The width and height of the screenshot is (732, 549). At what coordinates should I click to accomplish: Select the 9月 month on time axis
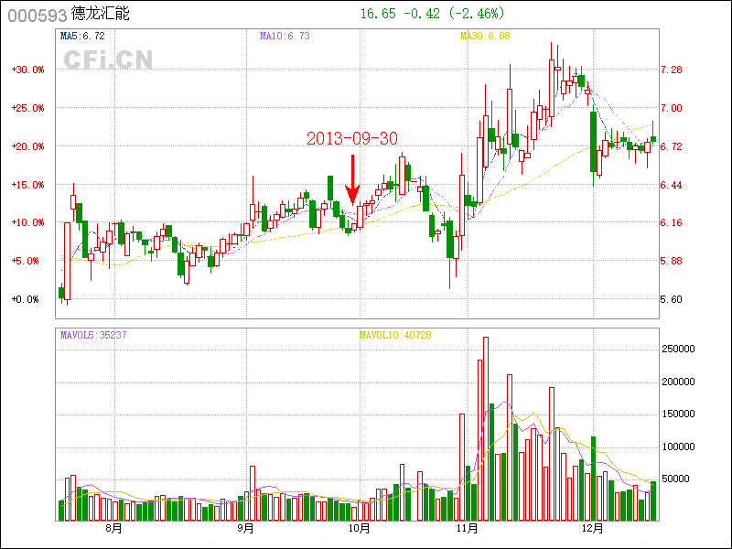(244, 529)
